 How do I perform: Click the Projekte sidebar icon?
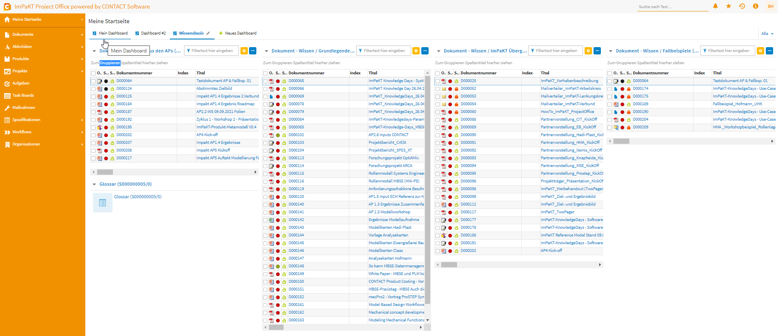[7, 71]
